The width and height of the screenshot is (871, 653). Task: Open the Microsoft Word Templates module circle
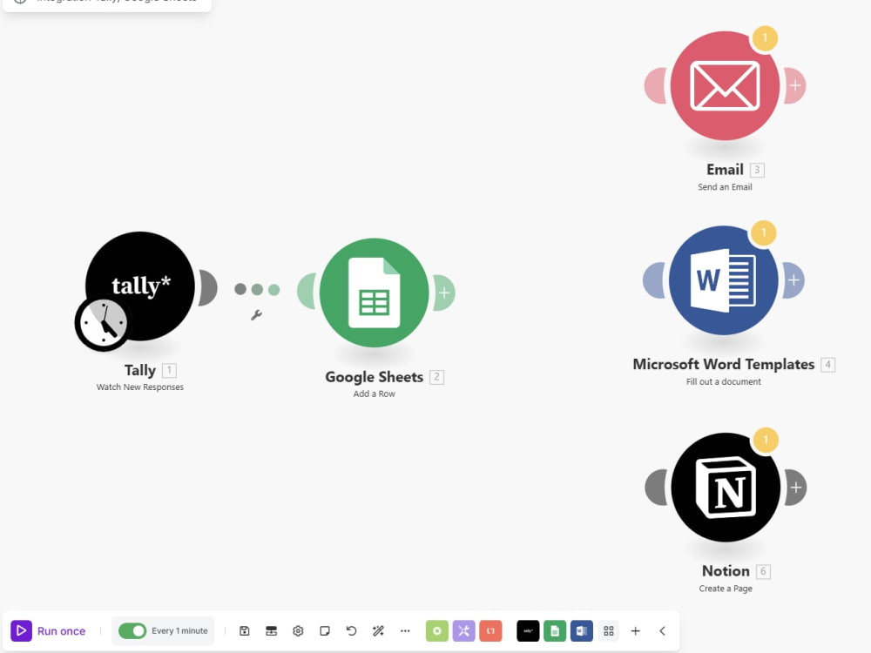(x=723, y=279)
